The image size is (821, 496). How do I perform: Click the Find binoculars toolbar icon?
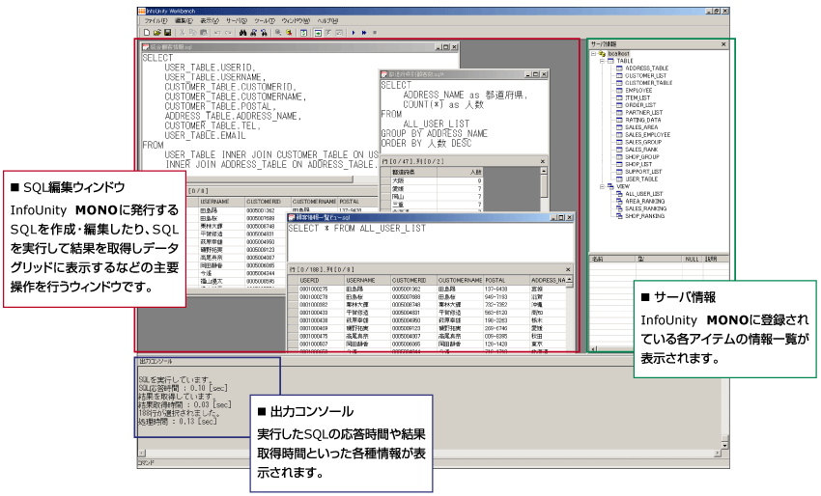pos(243,33)
